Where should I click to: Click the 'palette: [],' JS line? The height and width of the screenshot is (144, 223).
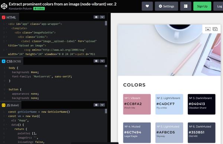[x=27, y=133]
